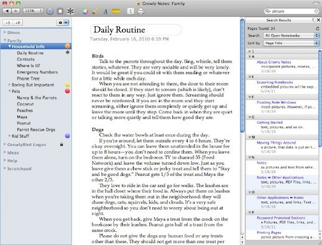The image size is (322, 245).
Task: Click the Daily Routine page title field
Action: [136, 30]
